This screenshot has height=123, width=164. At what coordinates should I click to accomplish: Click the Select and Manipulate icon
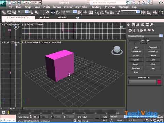85,12
